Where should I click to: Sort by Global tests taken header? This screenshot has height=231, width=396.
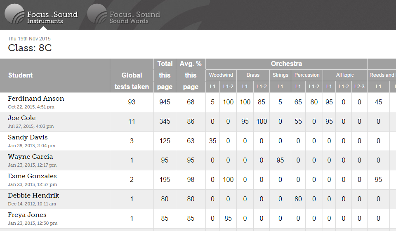[x=132, y=81]
